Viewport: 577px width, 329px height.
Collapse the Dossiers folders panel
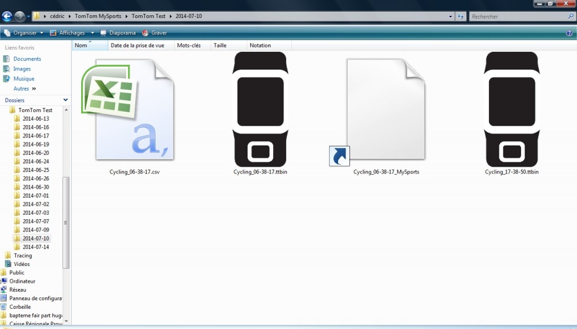65,100
